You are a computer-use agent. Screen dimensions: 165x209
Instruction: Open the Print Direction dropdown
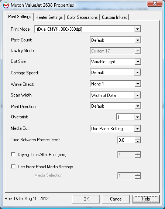[x=115, y=106]
